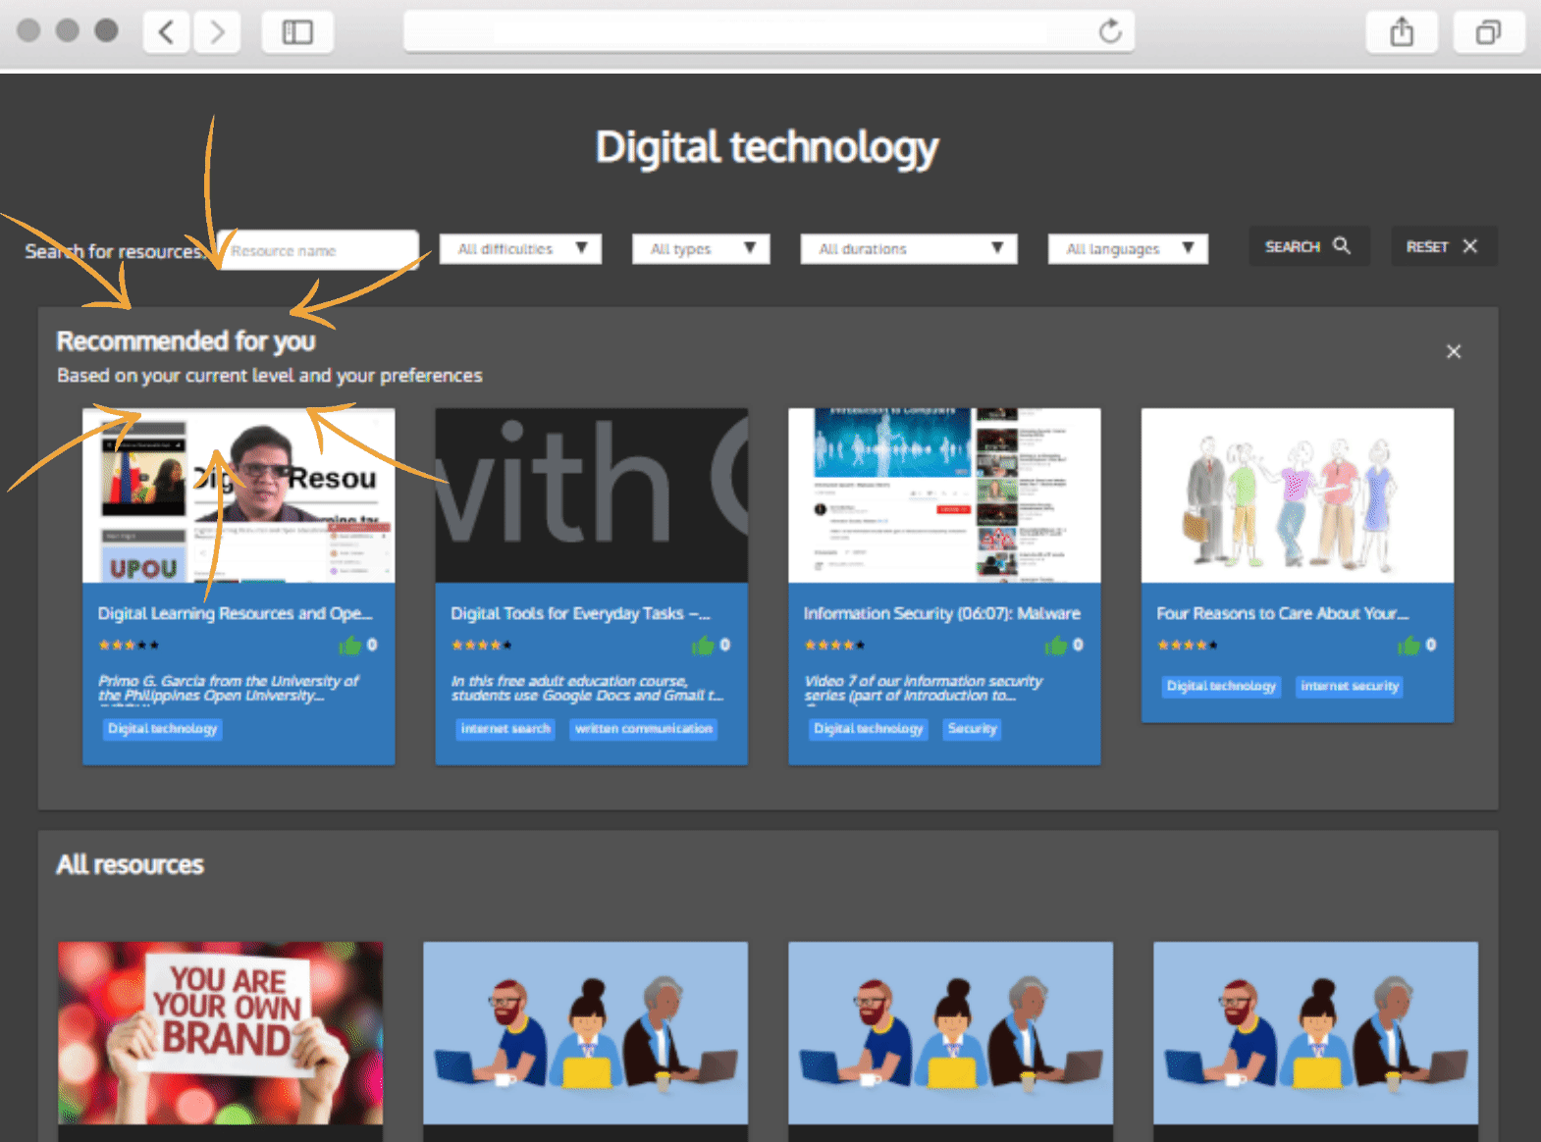Viewport: 1541px width, 1142px height.
Task: Click star rating on Information Security card
Action: tap(834, 646)
